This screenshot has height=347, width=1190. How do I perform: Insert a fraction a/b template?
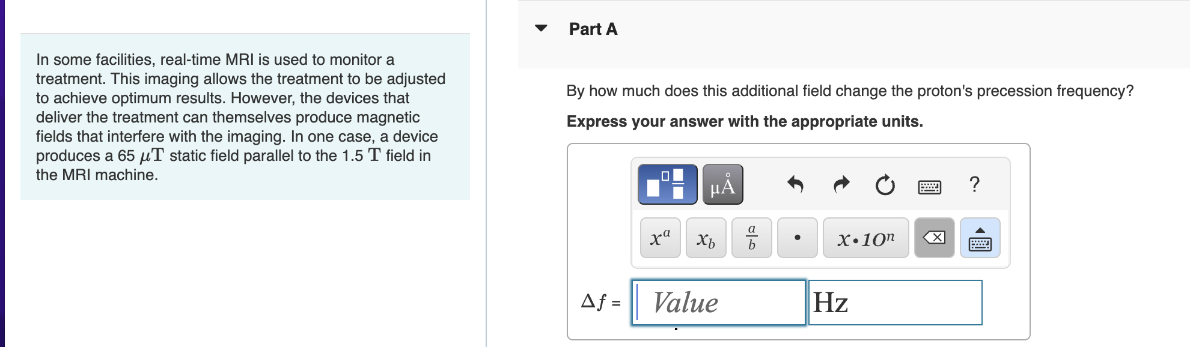[x=751, y=238]
